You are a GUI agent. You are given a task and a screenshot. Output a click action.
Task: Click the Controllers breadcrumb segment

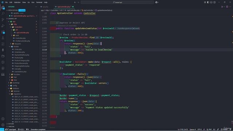[54, 10]
